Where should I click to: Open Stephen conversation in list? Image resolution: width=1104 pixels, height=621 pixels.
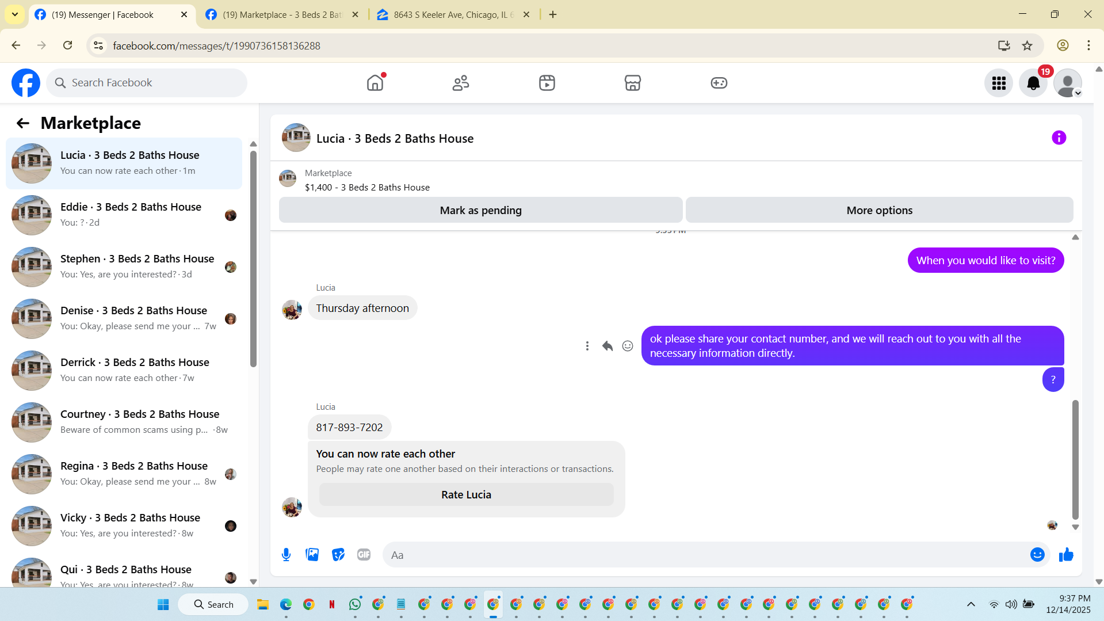[124, 267]
